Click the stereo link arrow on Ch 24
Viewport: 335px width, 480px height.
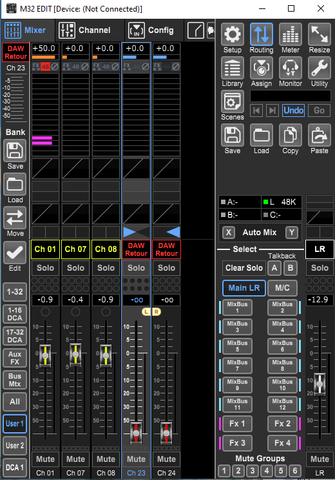coord(173,232)
